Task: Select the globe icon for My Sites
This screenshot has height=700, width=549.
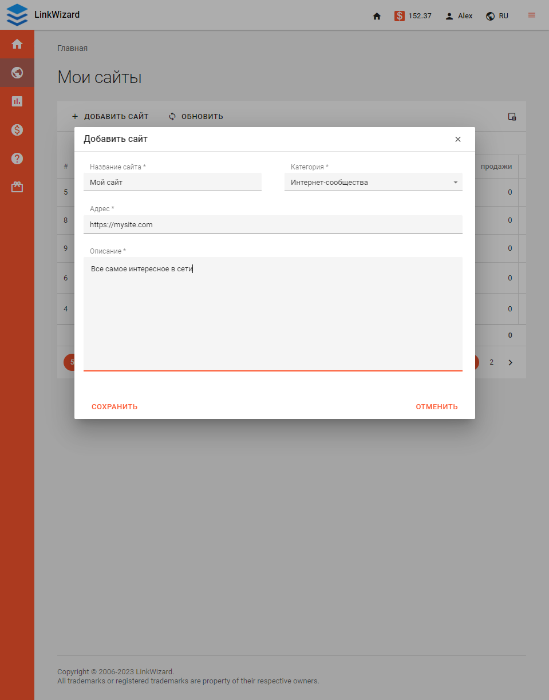Action: coord(17,73)
